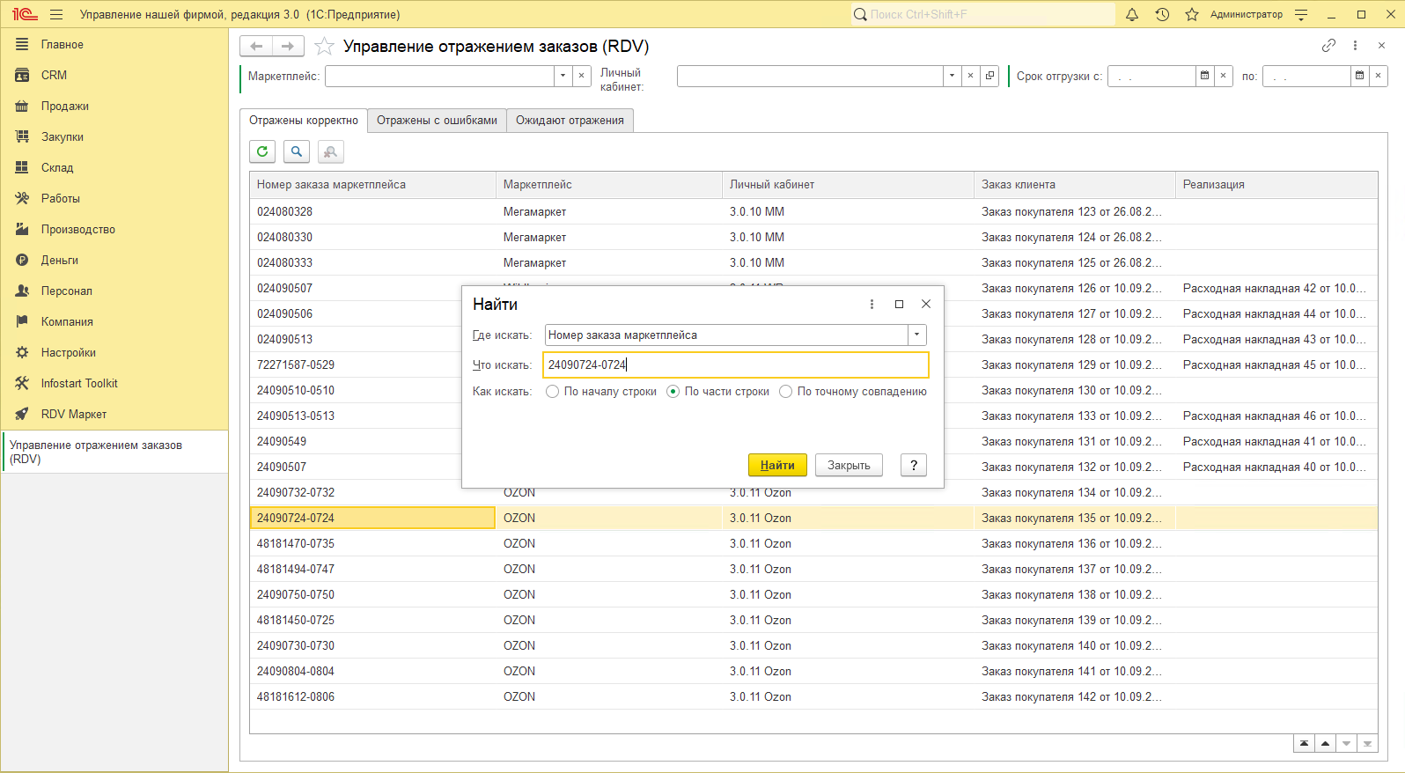
Task: Select 'По точному совпадению' search mode
Action: [786, 392]
